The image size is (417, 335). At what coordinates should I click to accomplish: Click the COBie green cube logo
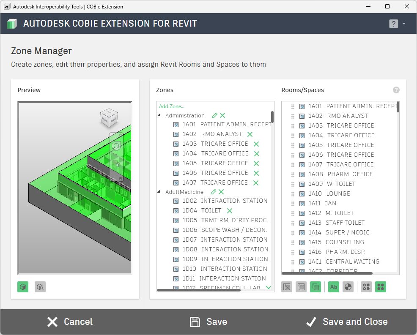(12, 24)
